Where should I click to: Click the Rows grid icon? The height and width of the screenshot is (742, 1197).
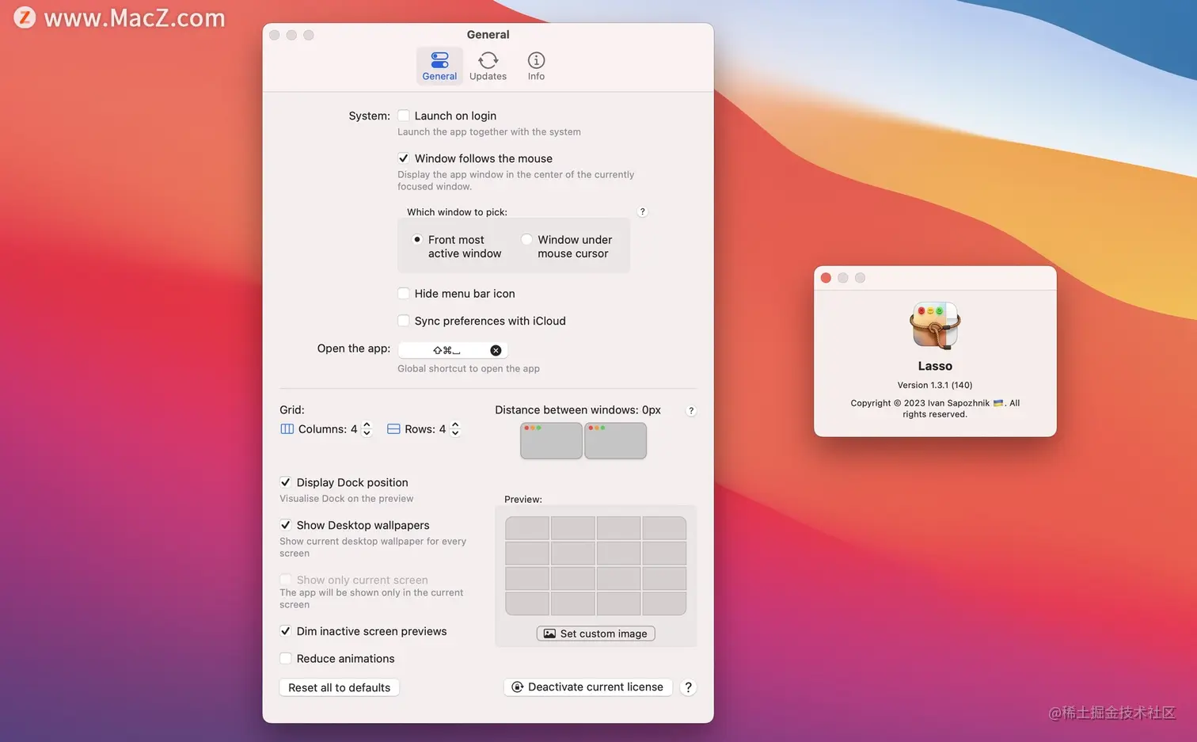(393, 429)
